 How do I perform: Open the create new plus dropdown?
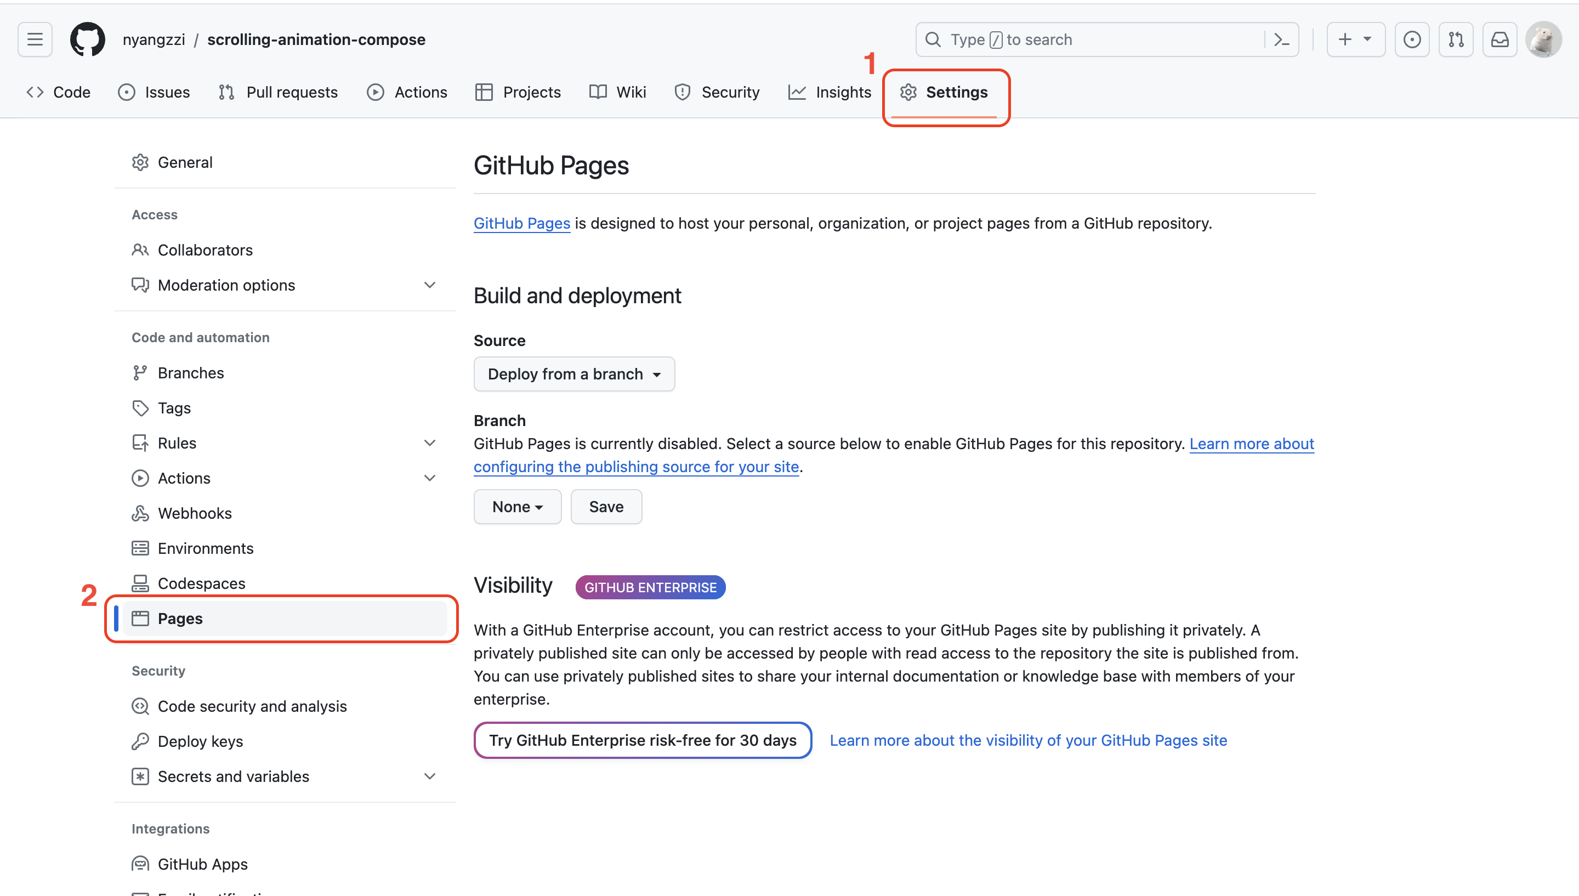pos(1355,39)
